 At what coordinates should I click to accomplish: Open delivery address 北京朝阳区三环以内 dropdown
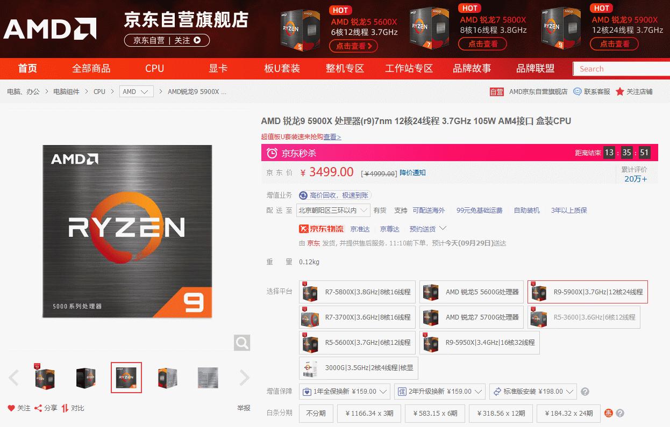333,211
